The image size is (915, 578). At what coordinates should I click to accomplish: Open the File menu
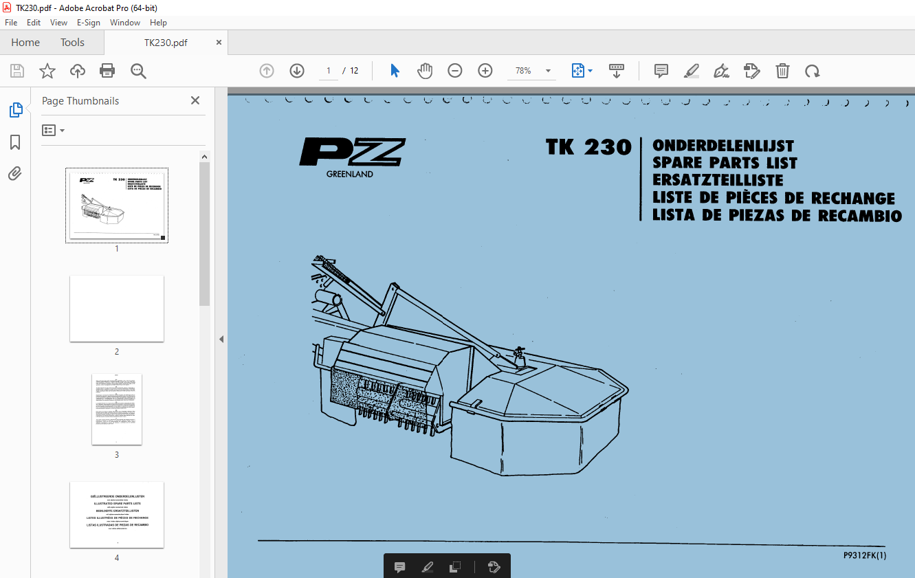[x=11, y=23]
